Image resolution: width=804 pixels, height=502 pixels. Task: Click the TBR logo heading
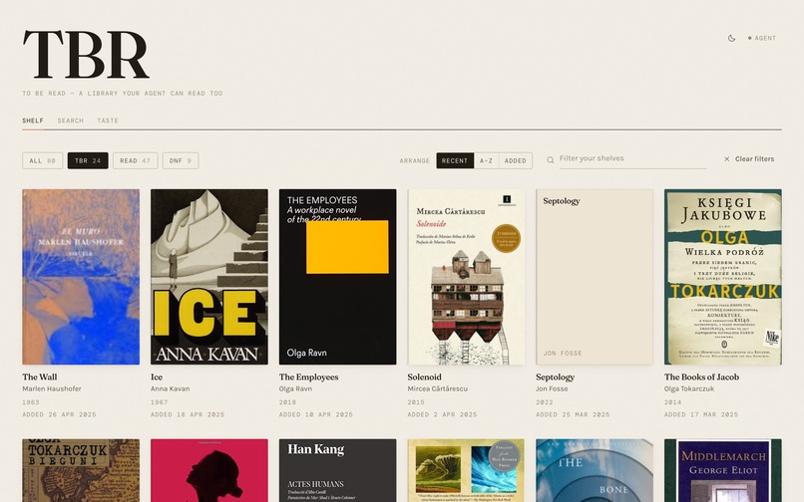coord(86,55)
